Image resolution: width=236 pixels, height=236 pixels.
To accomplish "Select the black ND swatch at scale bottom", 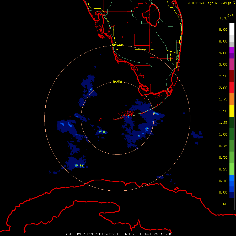I will coord(232,204).
